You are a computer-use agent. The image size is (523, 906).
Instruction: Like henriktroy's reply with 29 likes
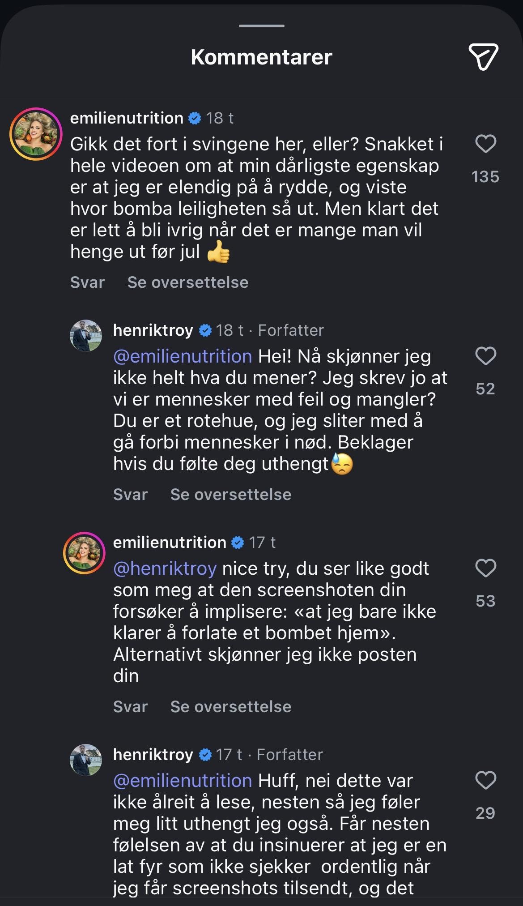pos(485,780)
